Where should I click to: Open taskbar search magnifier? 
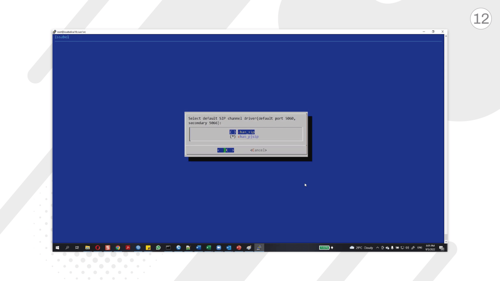tap(67, 248)
